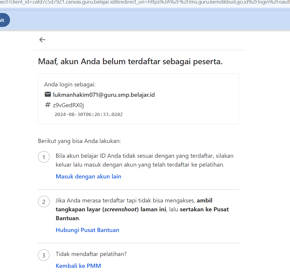
Task: Click the timestamp 2024-08-30T06:26:33.028Z
Action: [x=88, y=114]
